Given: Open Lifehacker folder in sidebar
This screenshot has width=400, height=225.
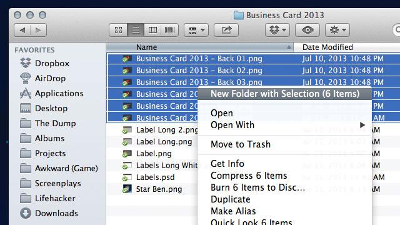Looking at the screenshot, I should coord(47,199).
